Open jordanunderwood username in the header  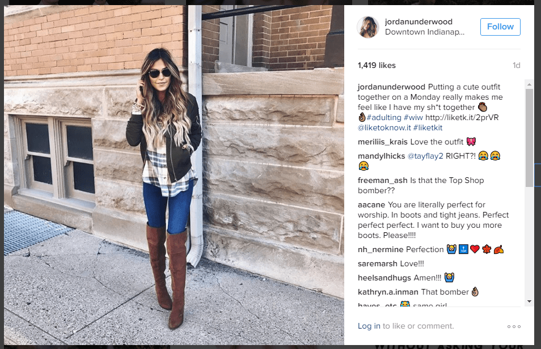pyautogui.click(x=419, y=22)
